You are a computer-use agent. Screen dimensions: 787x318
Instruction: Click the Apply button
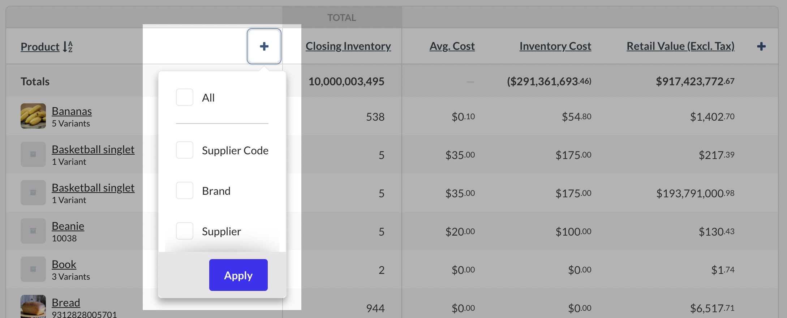pyautogui.click(x=238, y=275)
